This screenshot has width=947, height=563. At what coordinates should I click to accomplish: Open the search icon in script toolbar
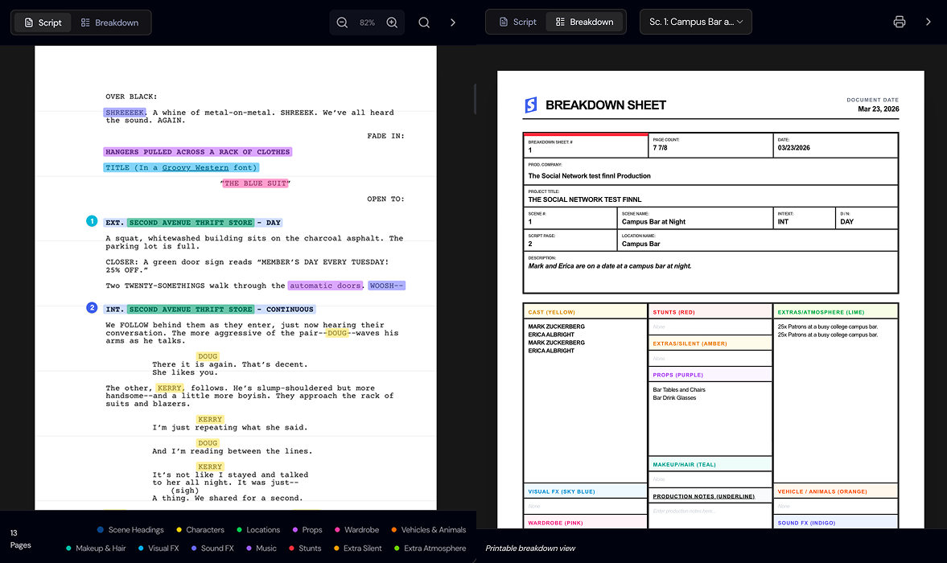tap(424, 23)
